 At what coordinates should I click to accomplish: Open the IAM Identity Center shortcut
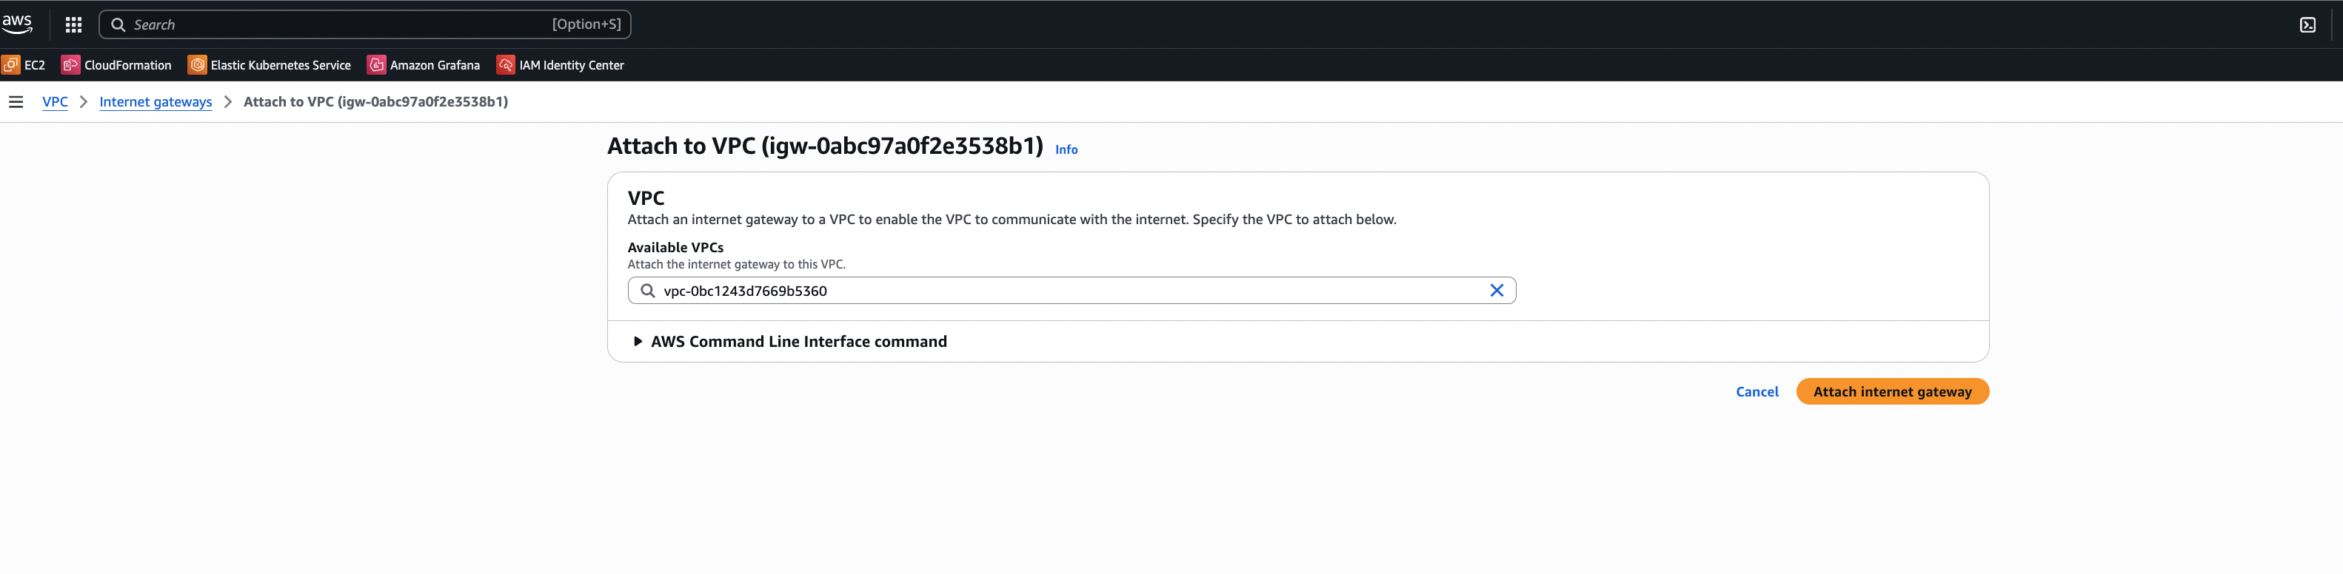tap(561, 65)
